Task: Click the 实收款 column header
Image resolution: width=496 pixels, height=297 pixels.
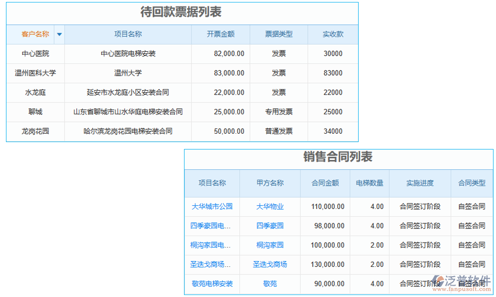Action: point(333,34)
